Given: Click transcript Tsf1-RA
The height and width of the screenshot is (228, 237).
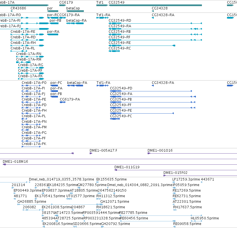Looking at the screenshot, I should (103, 15).
